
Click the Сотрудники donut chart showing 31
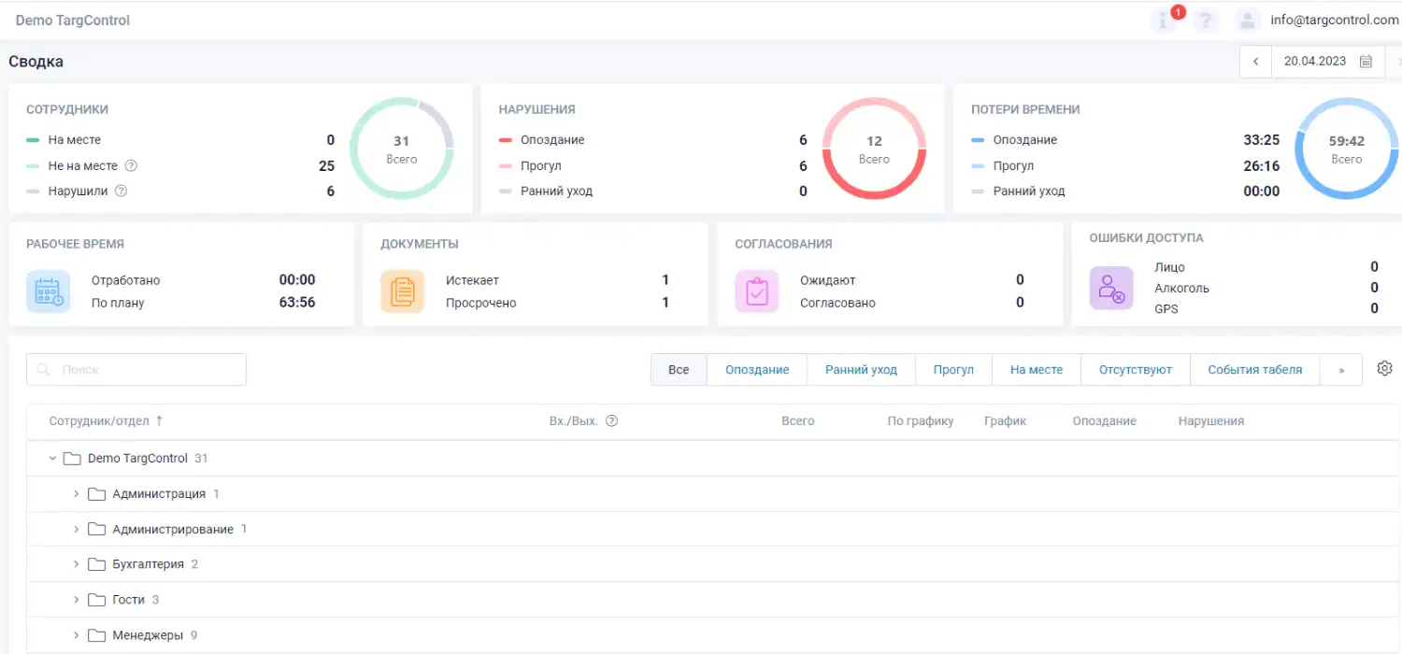click(x=402, y=149)
